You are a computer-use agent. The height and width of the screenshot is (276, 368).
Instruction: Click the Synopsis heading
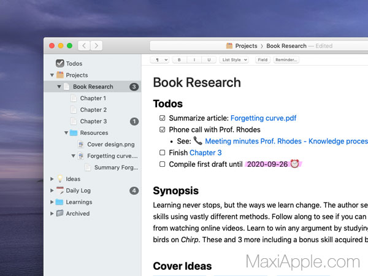(x=176, y=191)
